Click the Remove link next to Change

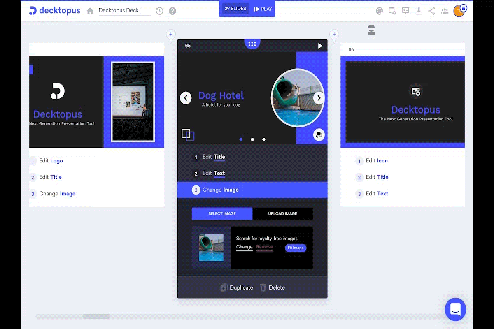click(265, 247)
